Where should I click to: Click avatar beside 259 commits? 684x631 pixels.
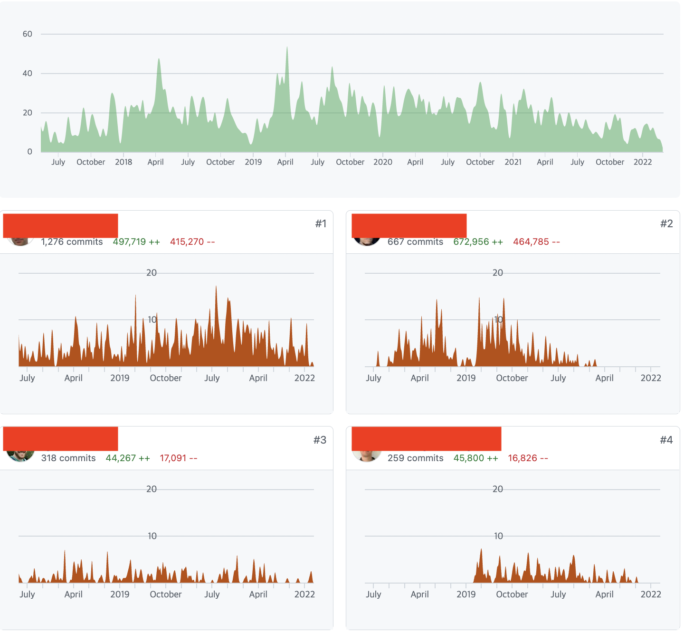pyautogui.click(x=367, y=456)
